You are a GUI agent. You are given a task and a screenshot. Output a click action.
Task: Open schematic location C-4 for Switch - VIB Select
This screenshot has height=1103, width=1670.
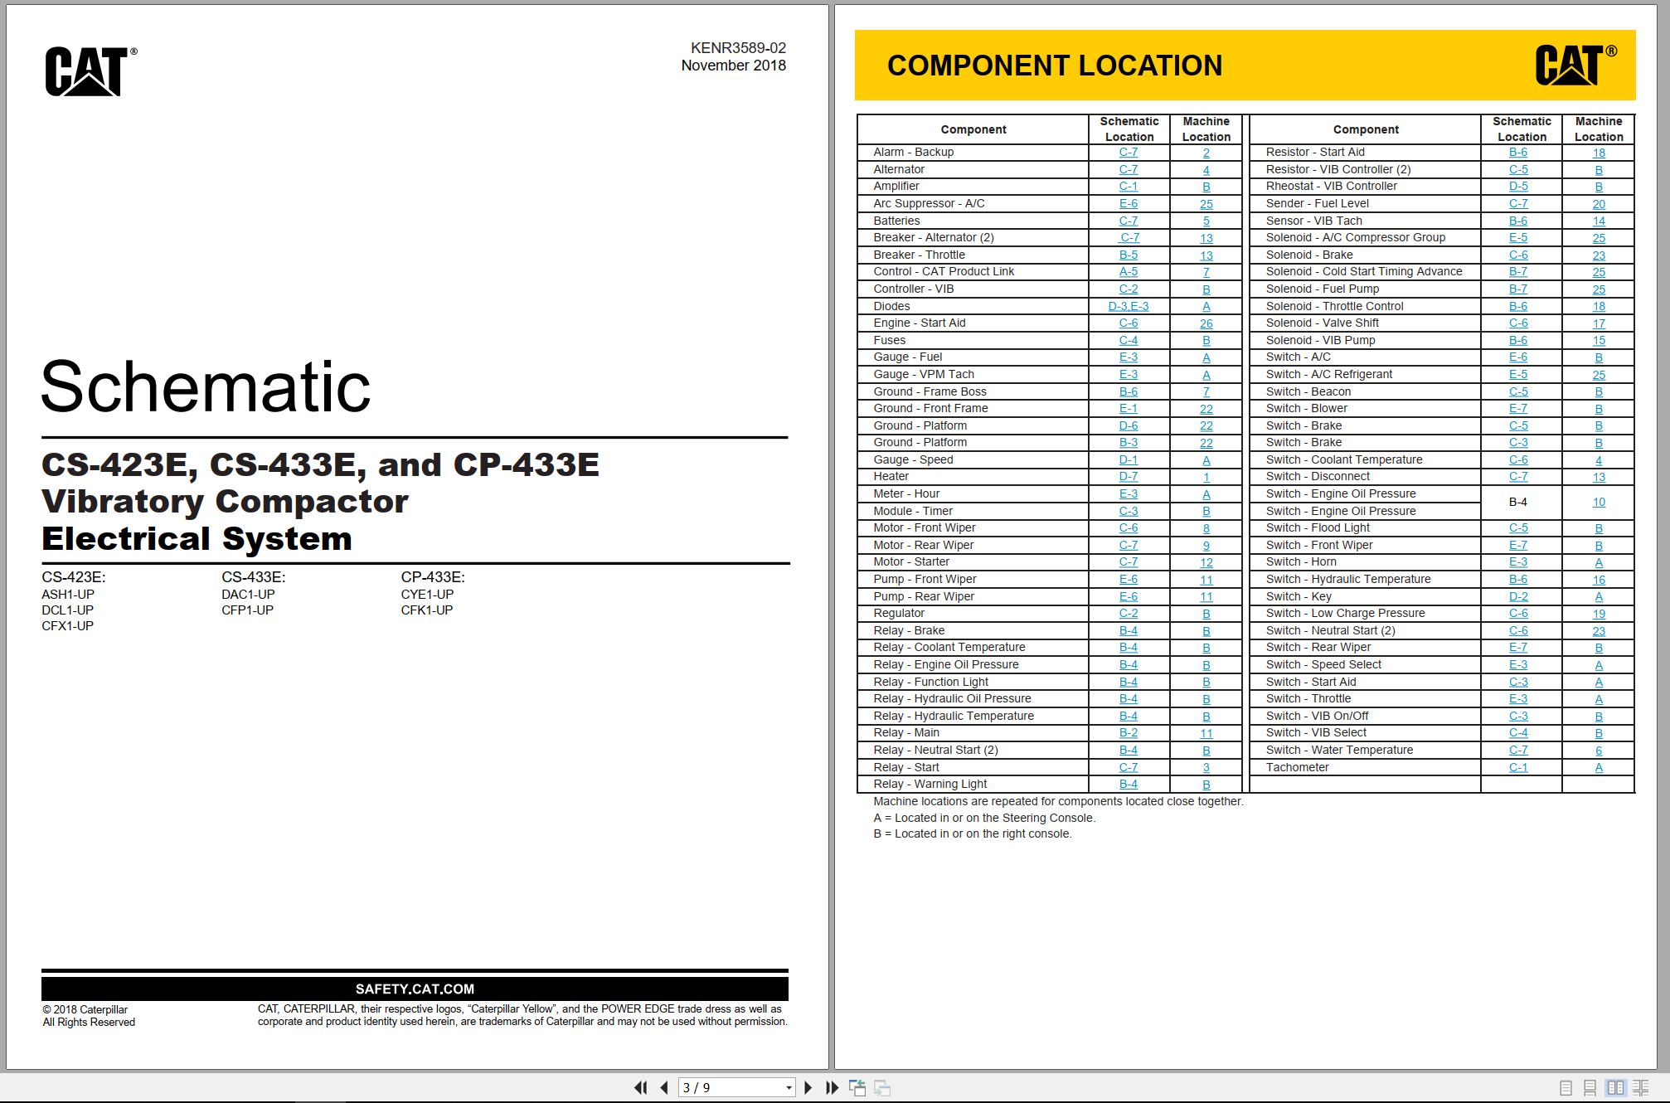[x=1517, y=733]
